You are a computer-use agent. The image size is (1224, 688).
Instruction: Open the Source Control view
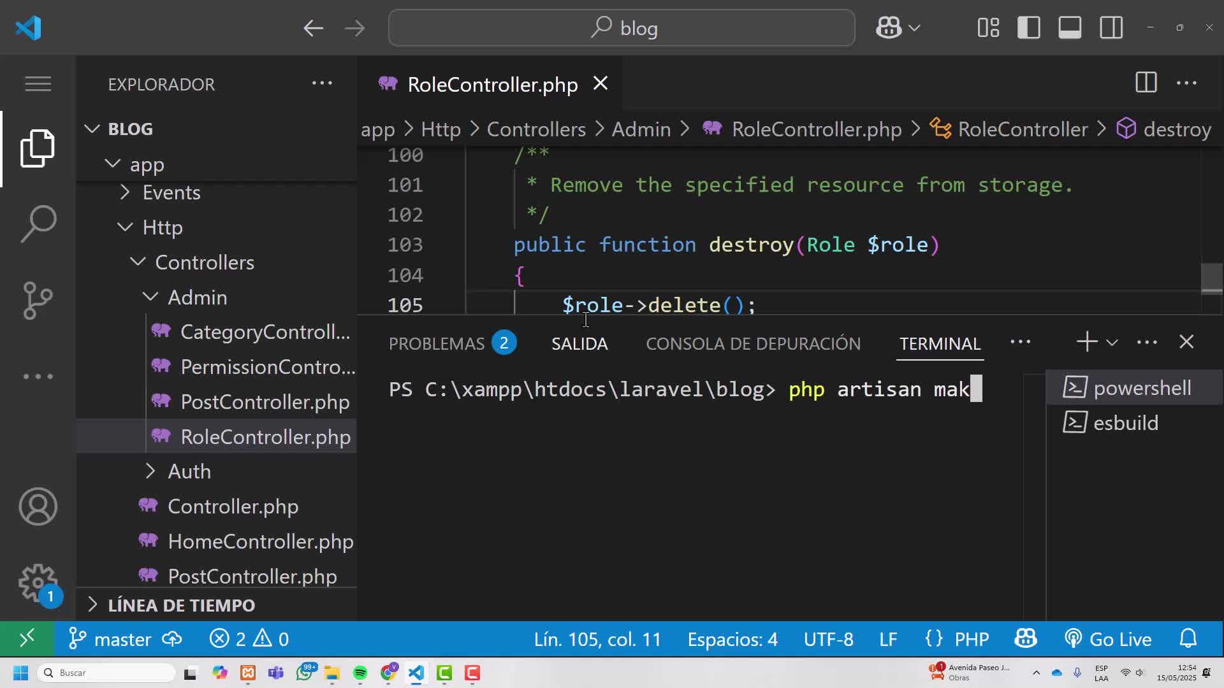(38, 300)
